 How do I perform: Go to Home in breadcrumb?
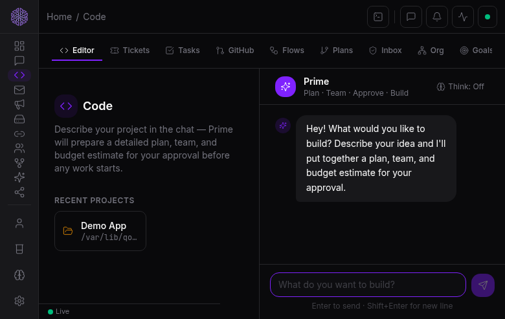[60, 17]
